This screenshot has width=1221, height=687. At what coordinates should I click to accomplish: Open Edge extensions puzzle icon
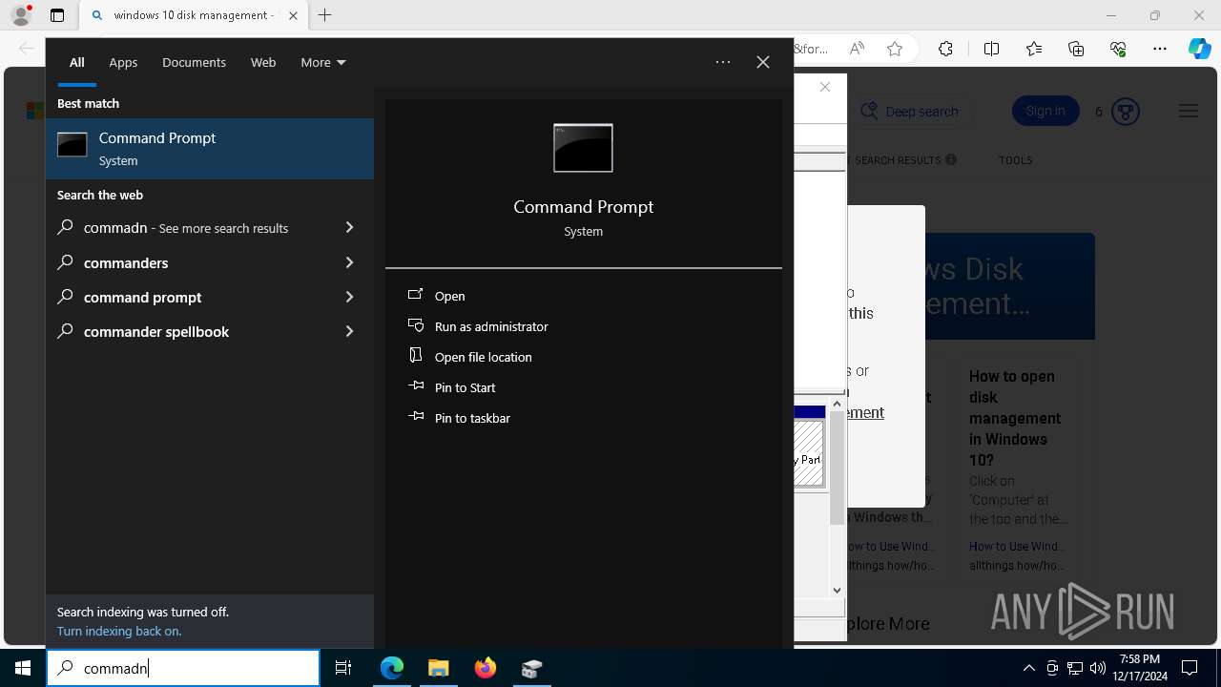tap(945, 49)
